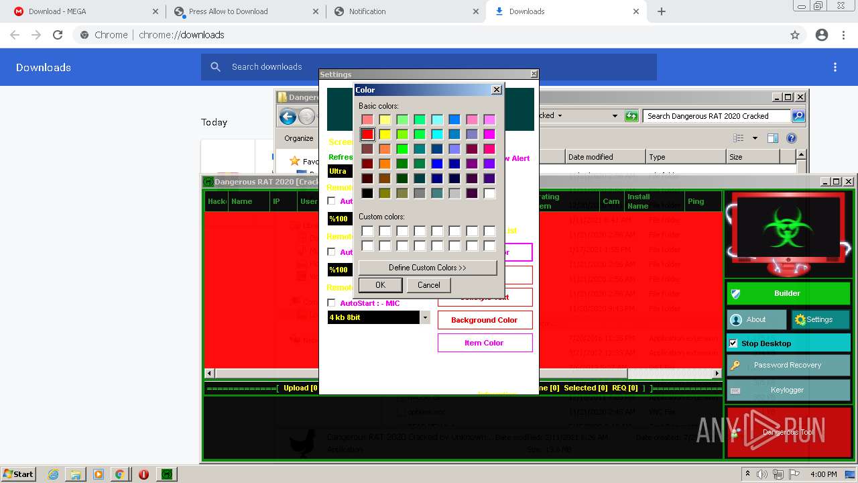The height and width of the screenshot is (483, 858).
Task: Sort by Date modified column
Action: point(605,157)
